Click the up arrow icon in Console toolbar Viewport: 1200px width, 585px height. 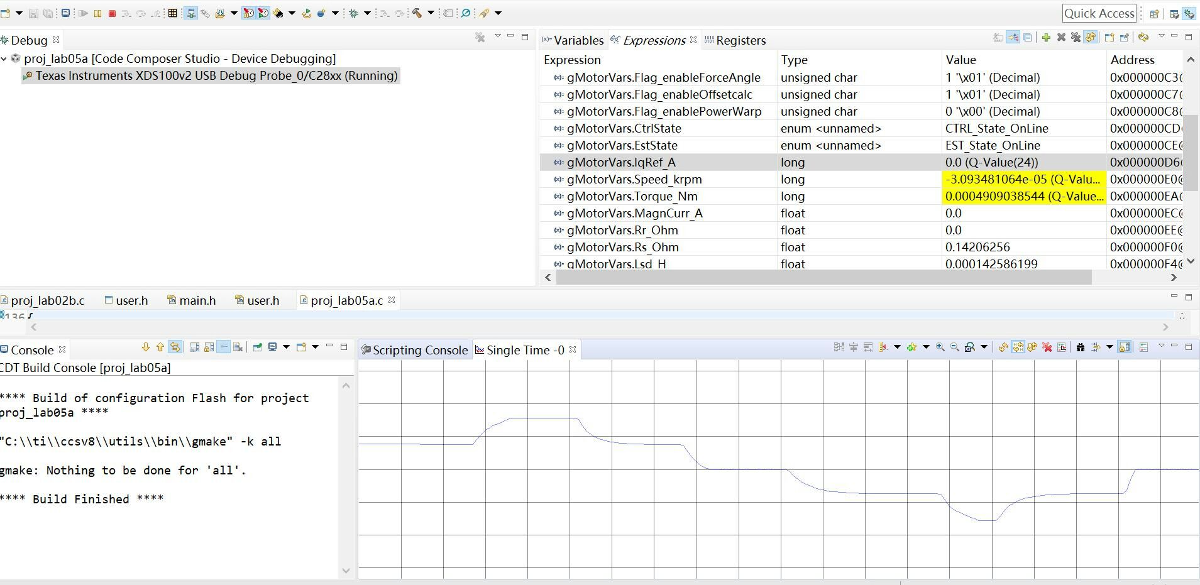click(x=160, y=347)
